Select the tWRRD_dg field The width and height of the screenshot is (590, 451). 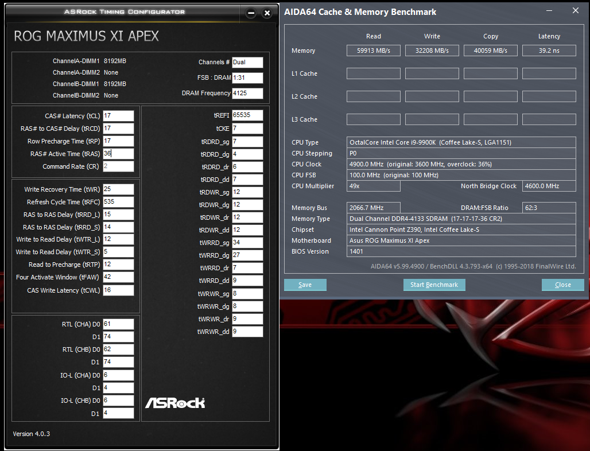(x=247, y=255)
